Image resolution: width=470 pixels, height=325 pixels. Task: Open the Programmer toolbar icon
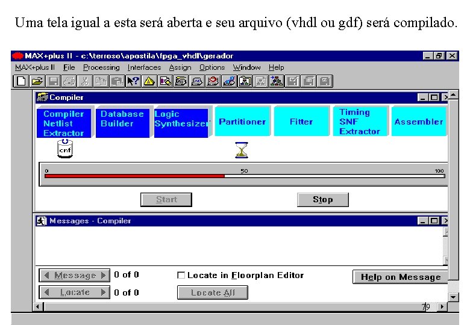pos(230,81)
